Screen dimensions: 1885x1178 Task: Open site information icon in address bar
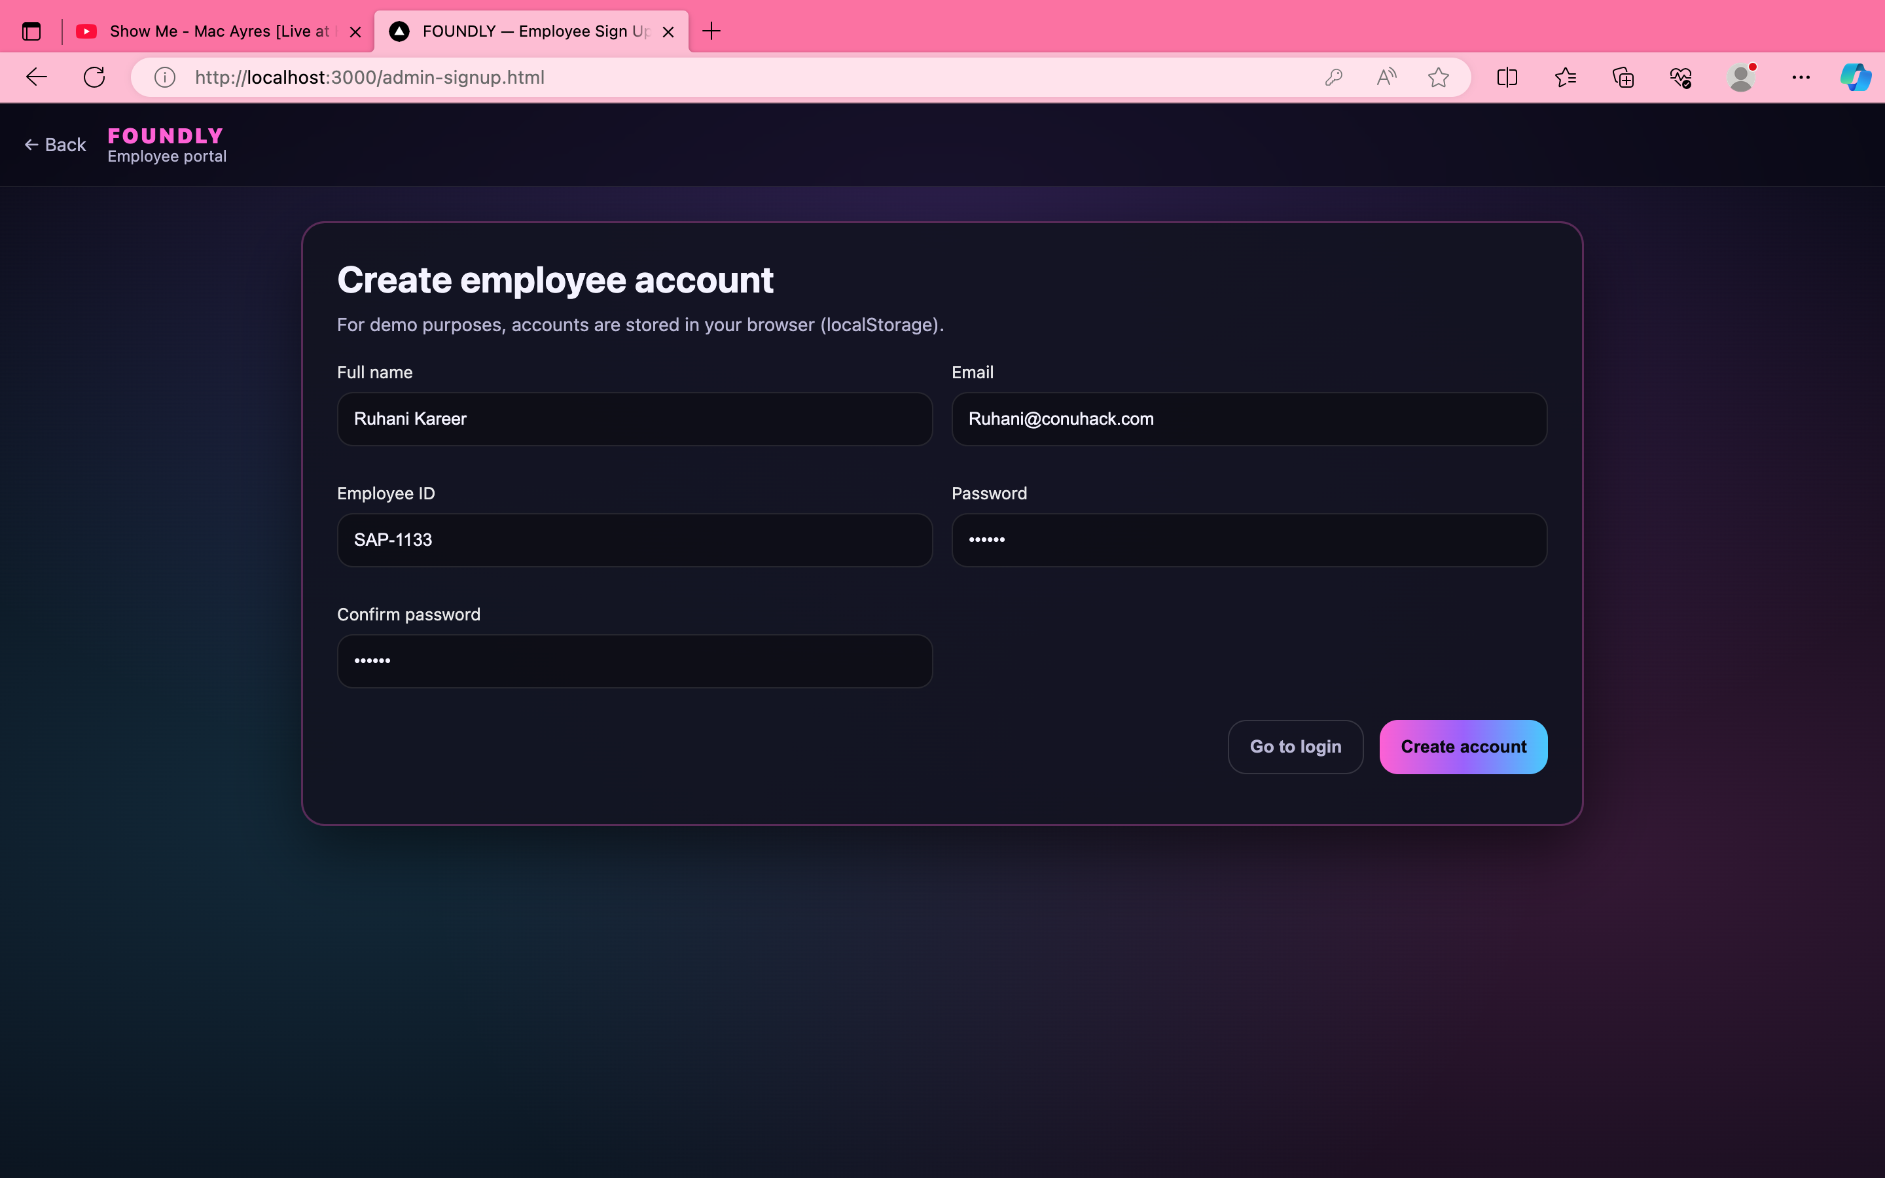(x=164, y=77)
